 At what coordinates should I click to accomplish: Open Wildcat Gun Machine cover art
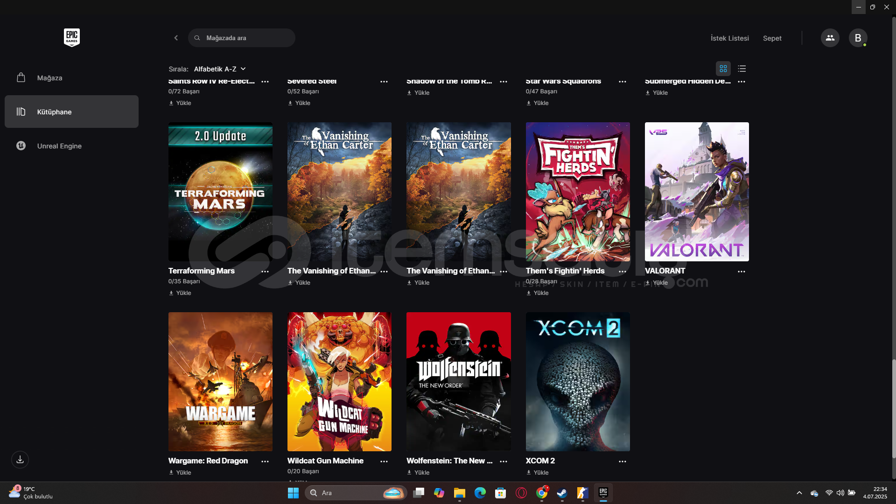click(339, 382)
